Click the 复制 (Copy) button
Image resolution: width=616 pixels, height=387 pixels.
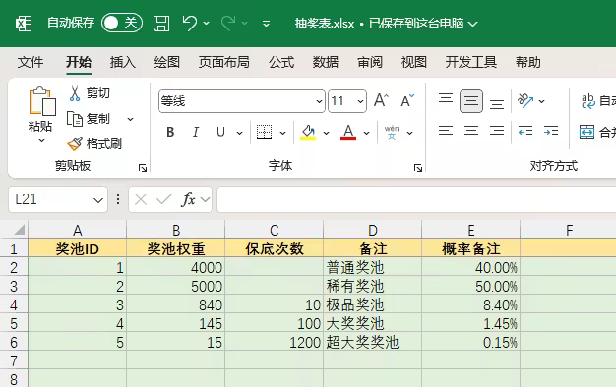(89, 119)
